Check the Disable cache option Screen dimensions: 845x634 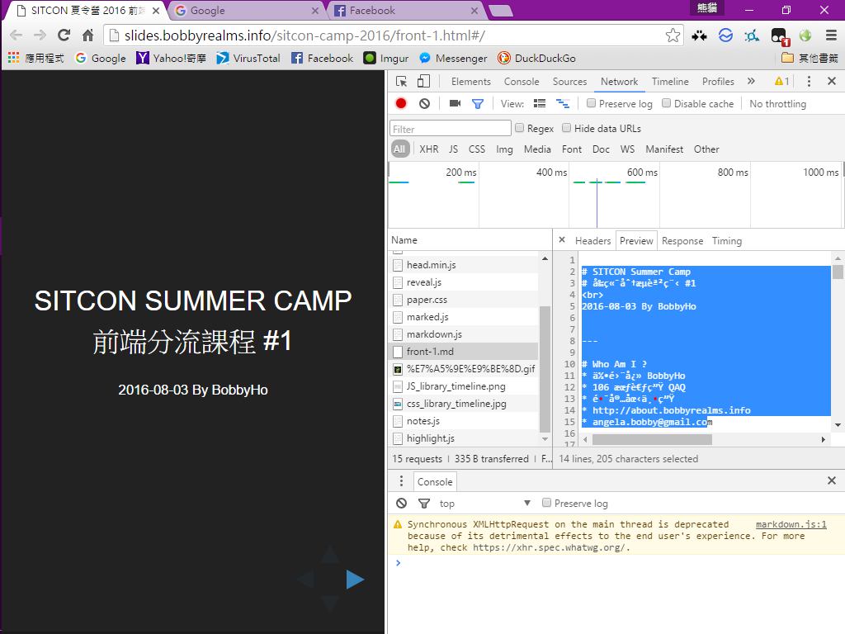(666, 103)
